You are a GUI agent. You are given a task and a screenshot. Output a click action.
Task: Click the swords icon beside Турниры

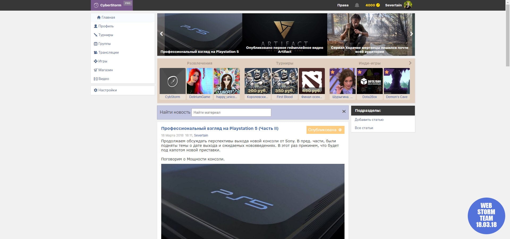click(x=96, y=35)
